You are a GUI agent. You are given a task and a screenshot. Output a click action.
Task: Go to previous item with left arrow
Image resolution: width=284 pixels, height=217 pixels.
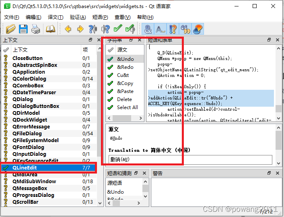point(68,29)
